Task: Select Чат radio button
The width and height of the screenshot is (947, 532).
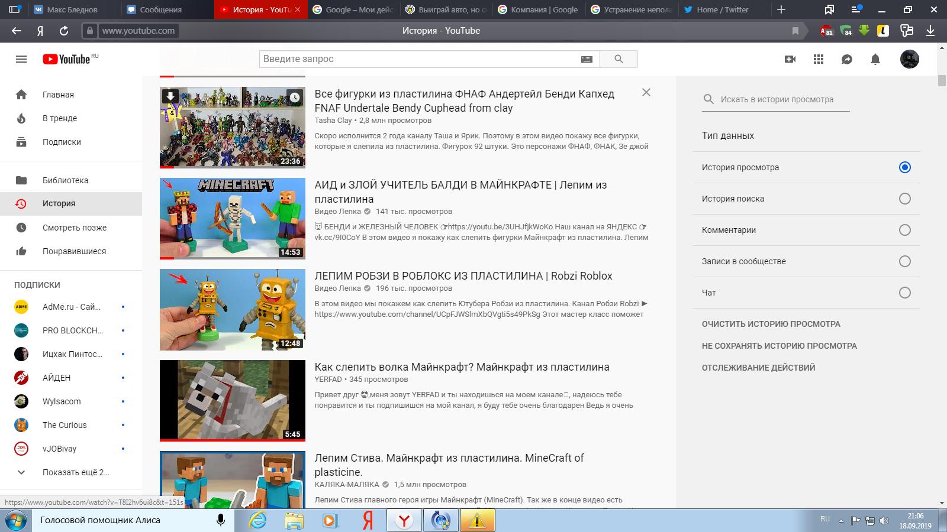Action: click(x=904, y=293)
